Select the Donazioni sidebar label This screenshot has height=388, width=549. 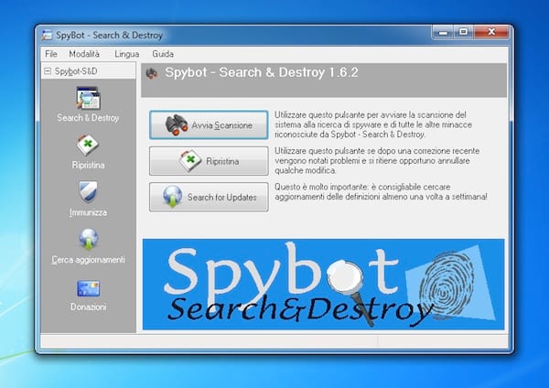pyautogui.click(x=88, y=307)
